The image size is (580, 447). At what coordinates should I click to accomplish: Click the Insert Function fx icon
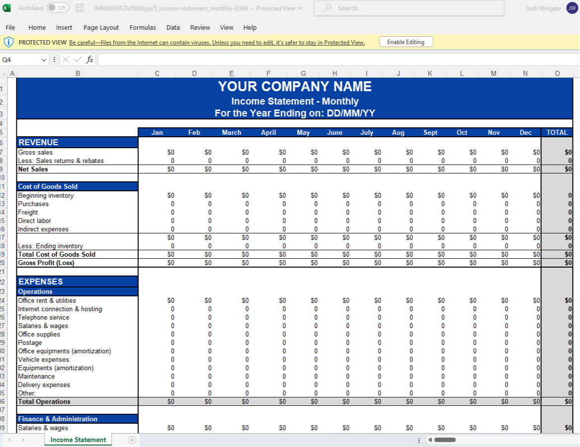point(90,59)
